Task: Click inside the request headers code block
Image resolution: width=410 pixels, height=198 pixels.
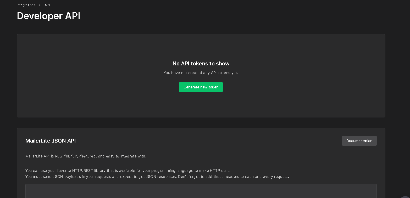Action: click(201, 191)
